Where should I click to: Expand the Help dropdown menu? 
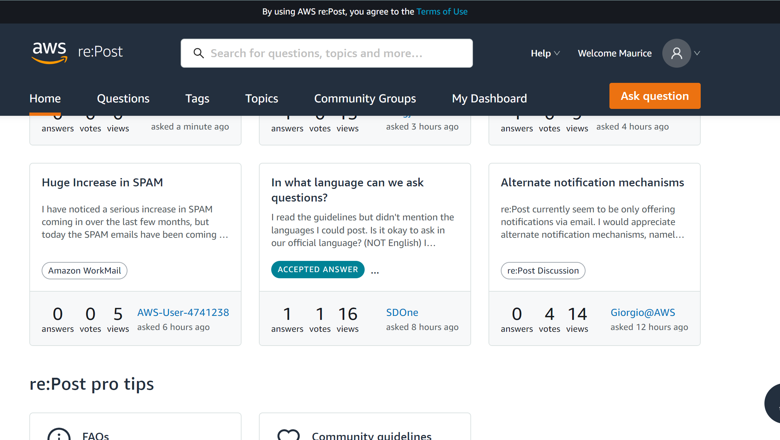[545, 53]
